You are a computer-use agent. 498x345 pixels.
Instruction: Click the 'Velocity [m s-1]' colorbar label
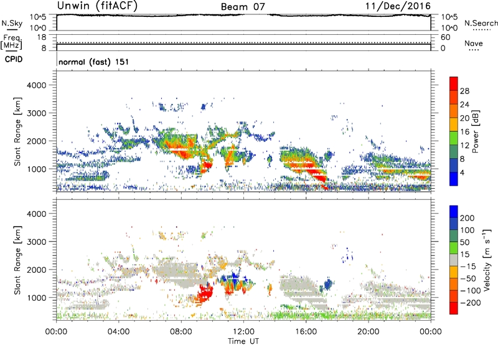(x=486, y=260)
